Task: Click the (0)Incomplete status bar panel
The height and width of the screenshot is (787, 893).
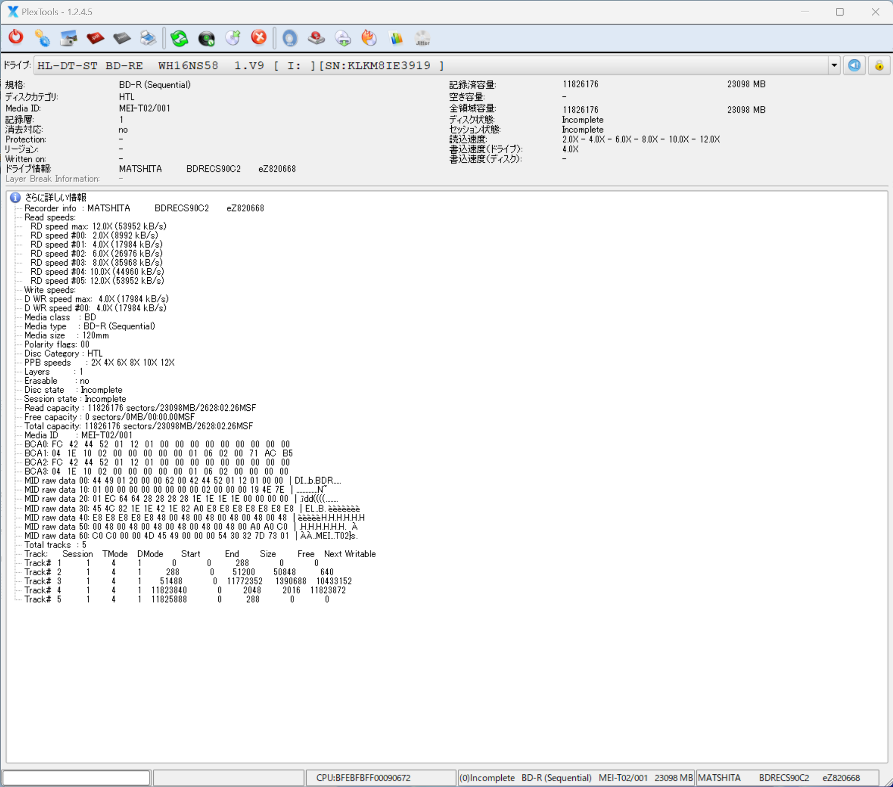Action: tap(576, 778)
